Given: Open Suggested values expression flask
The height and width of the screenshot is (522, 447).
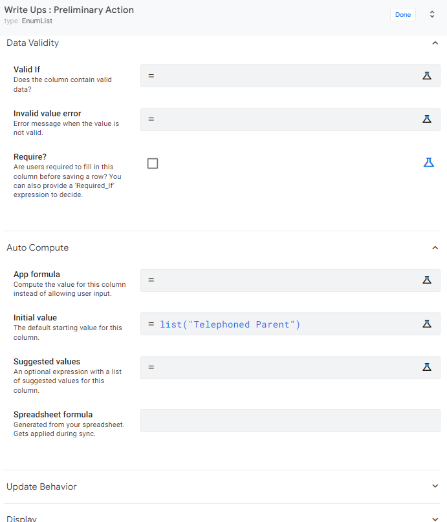Looking at the screenshot, I should (x=427, y=367).
